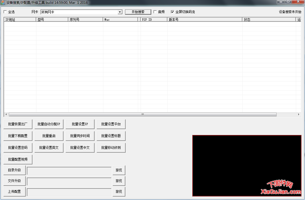
Task: Click the Mac column header
Action: click(x=121, y=20)
